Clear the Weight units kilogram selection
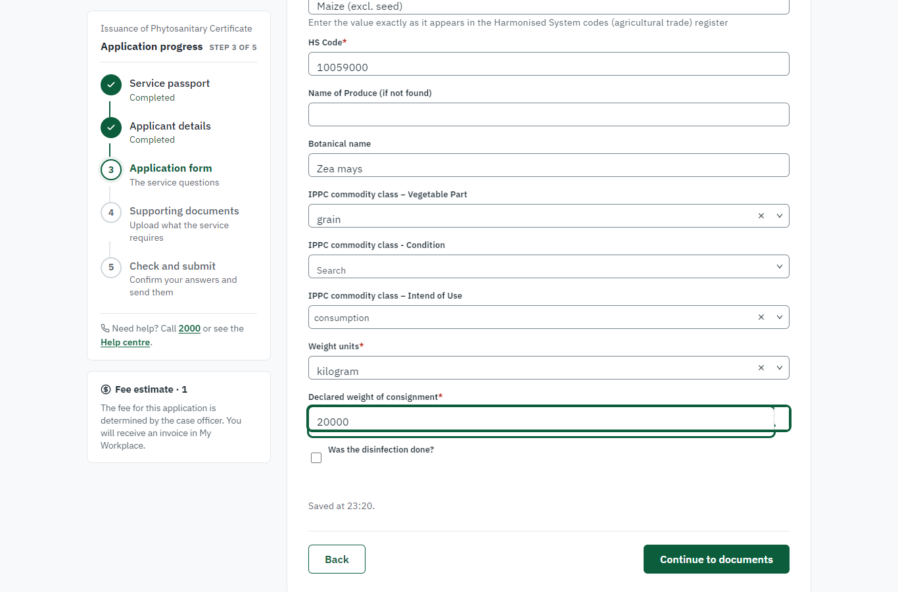 [761, 368]
